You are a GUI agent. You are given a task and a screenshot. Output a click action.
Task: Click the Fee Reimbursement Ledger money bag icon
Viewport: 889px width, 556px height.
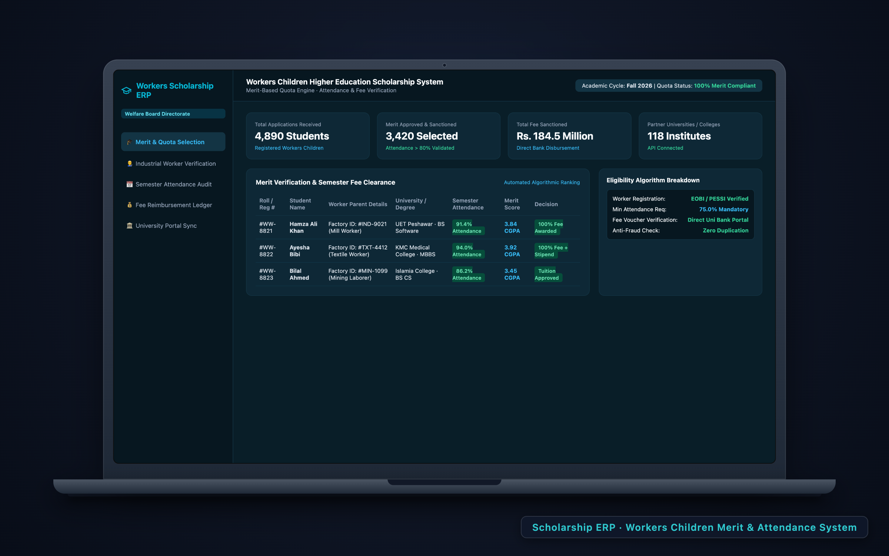pos(130,205)
